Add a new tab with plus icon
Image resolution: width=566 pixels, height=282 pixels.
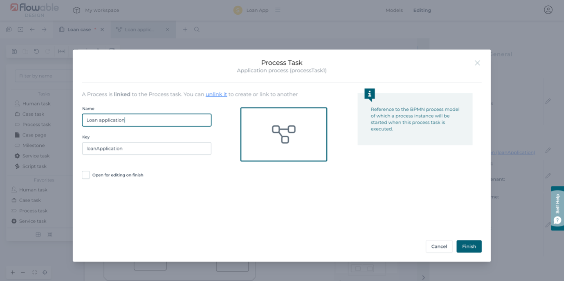click(185, 29)
